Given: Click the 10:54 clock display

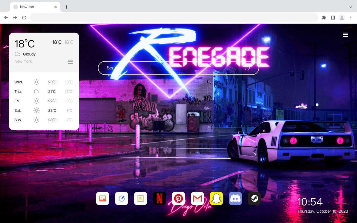Looking at the screenshot, I should 310,202.
